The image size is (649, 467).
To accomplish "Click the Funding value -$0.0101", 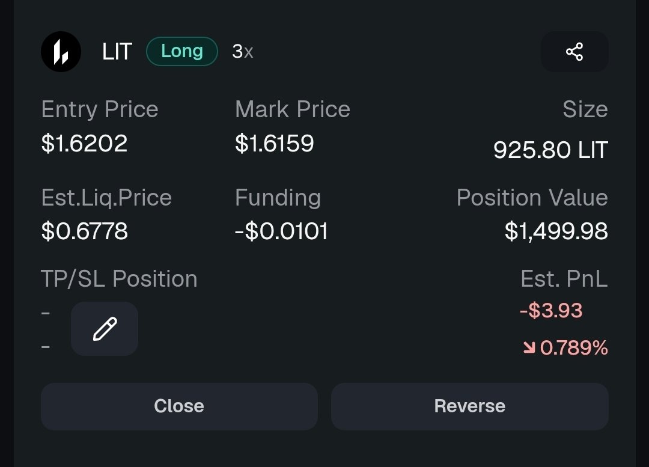I will [281, 231].
